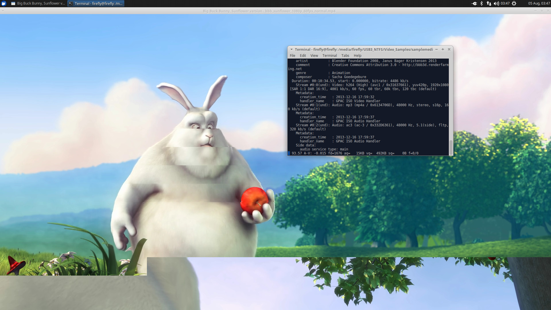The width and height of the screenshot is (551, 310).
Task: Click the Big Buck Bunny window title text
Action: point(269,11)
